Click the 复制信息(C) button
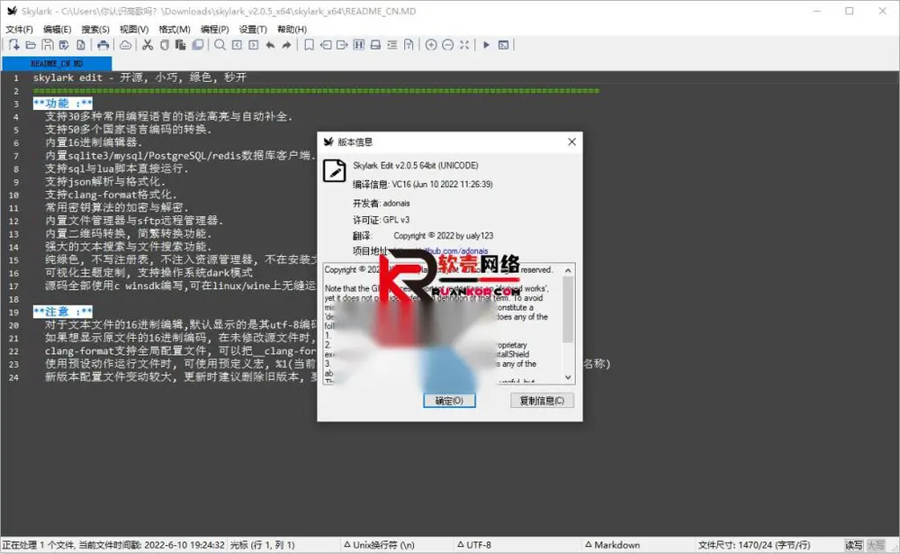Viewport: 900px width, 554px height. (x=542, y=401)
